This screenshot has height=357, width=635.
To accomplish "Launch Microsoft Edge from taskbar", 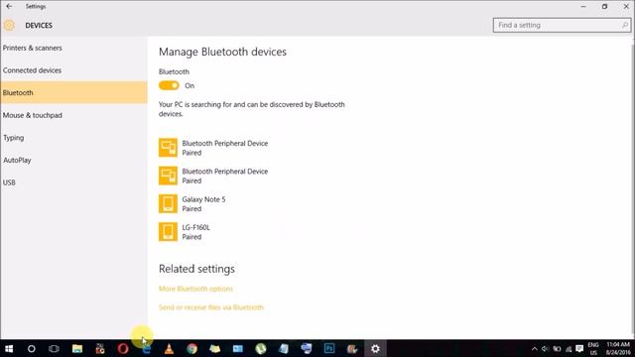I will [147, 349].
